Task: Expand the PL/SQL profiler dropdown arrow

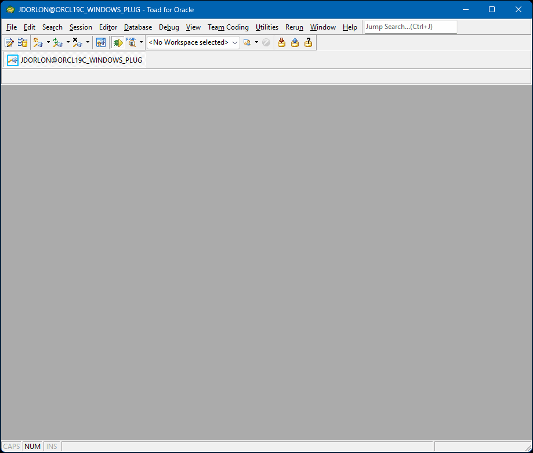Action: [x=141, y=42]
